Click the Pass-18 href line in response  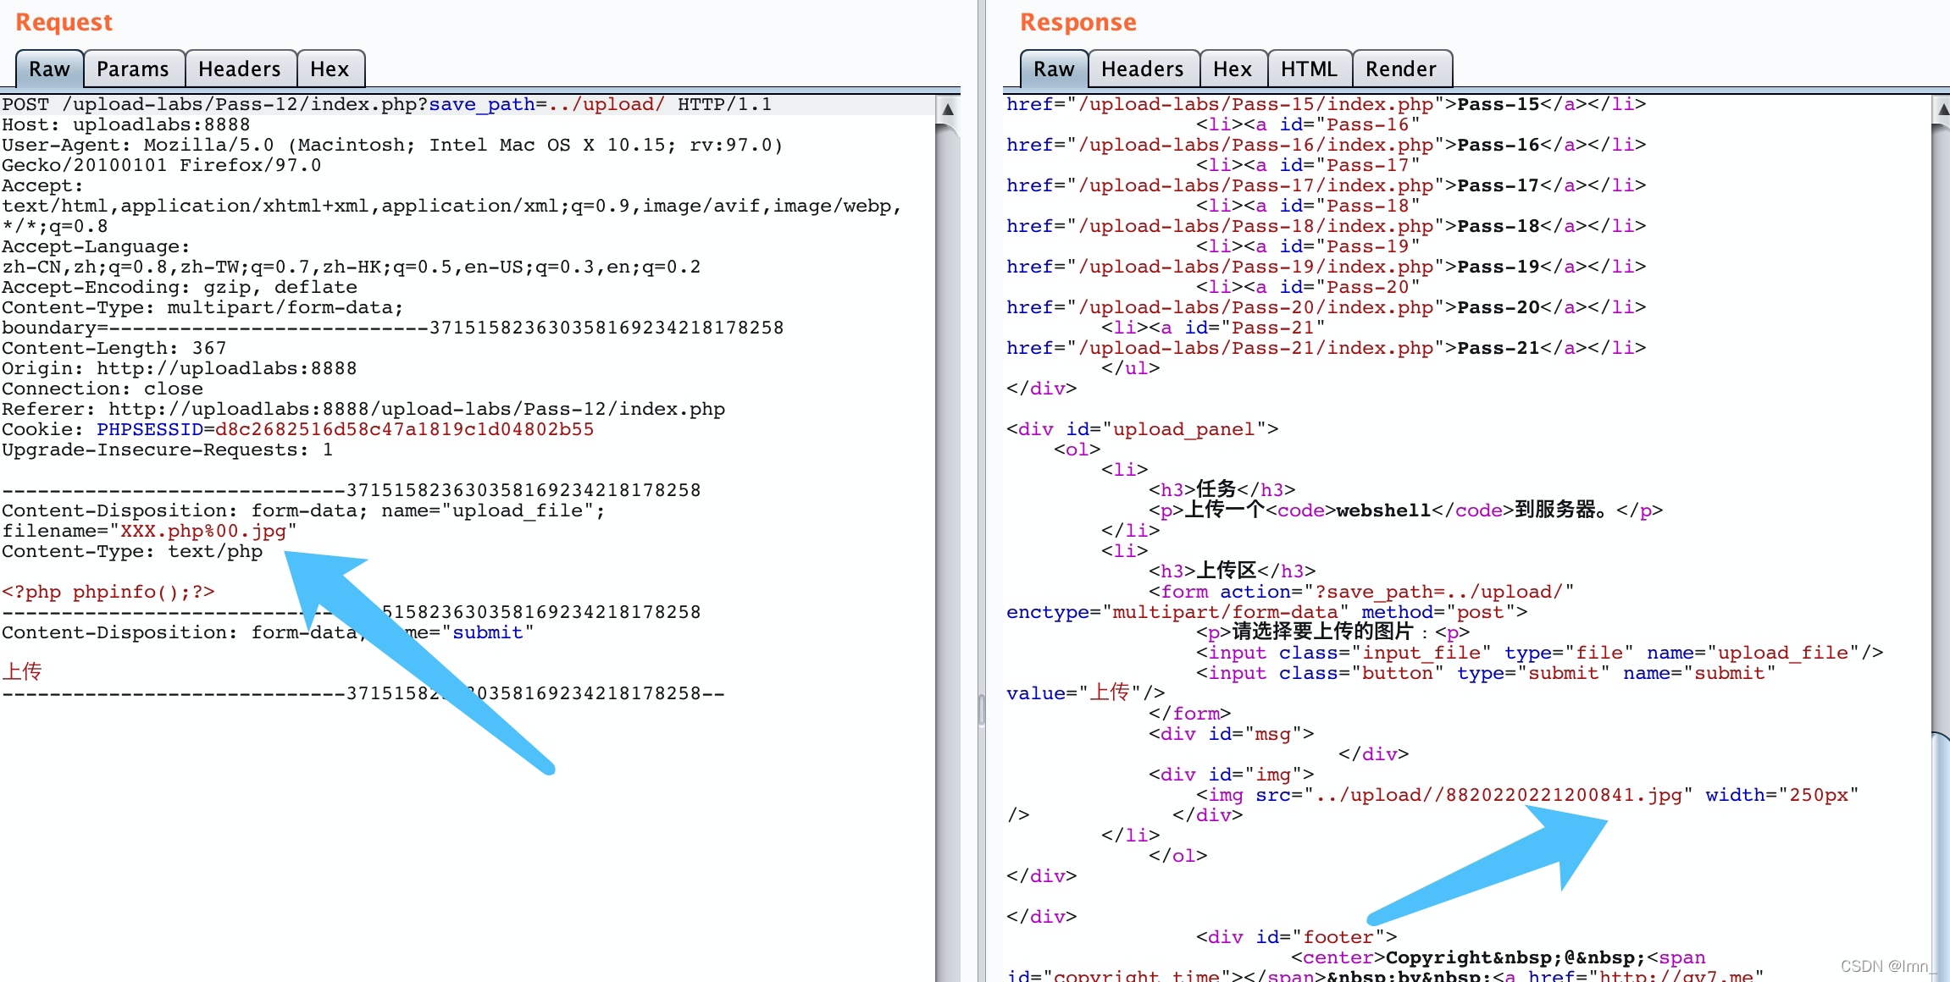[1326, 226]
